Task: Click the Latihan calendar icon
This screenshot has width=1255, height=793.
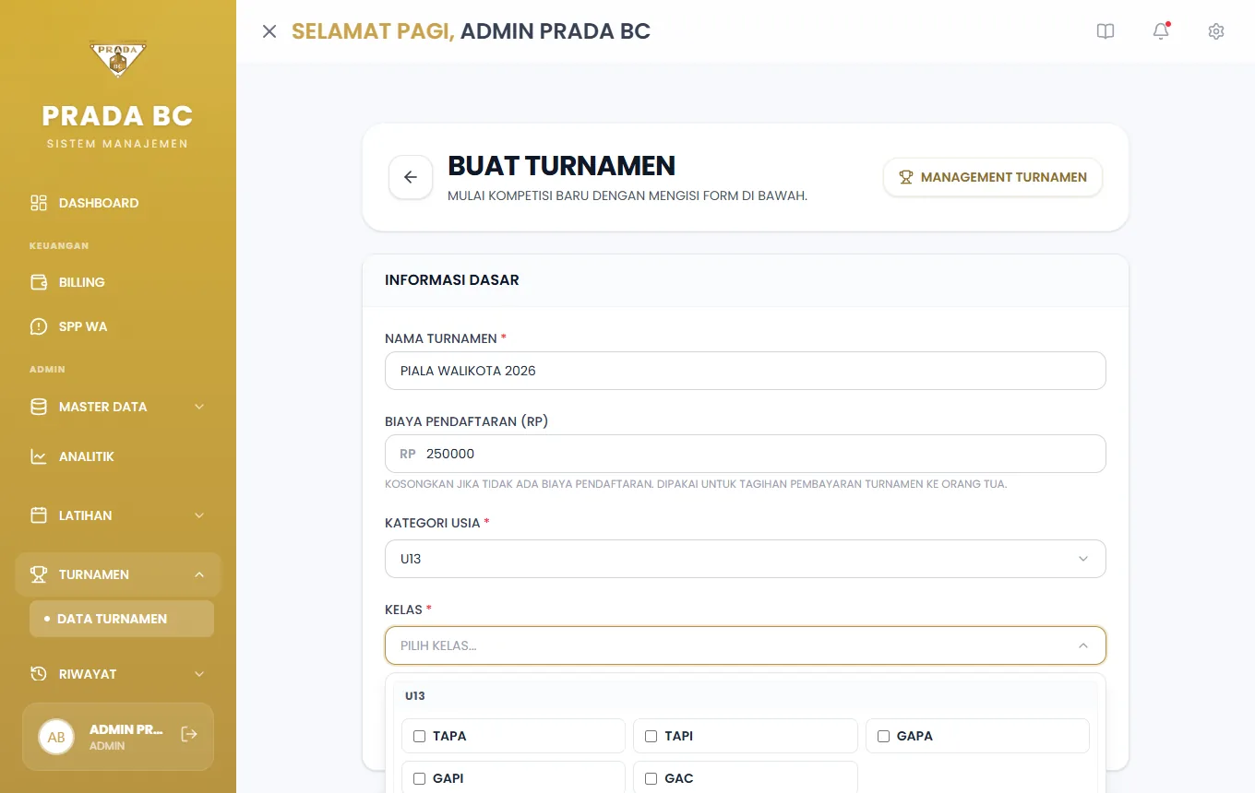Action: [39, 515]
